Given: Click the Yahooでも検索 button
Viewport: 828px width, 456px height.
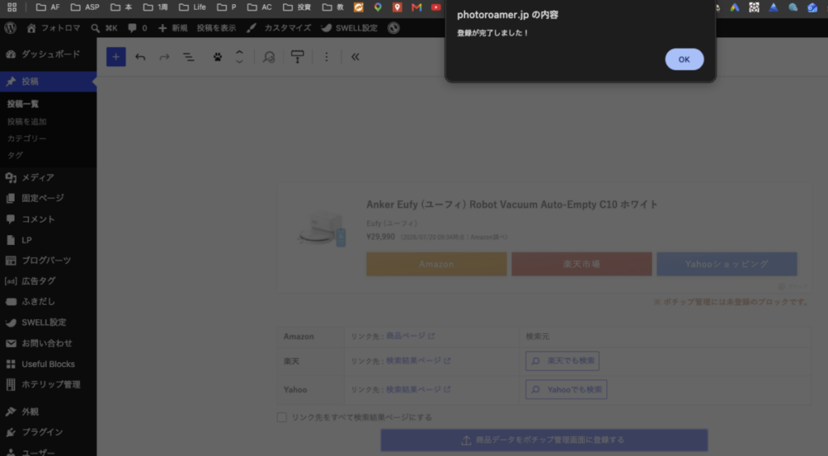Looking at the screenshot, I should (x=566, y=390).
